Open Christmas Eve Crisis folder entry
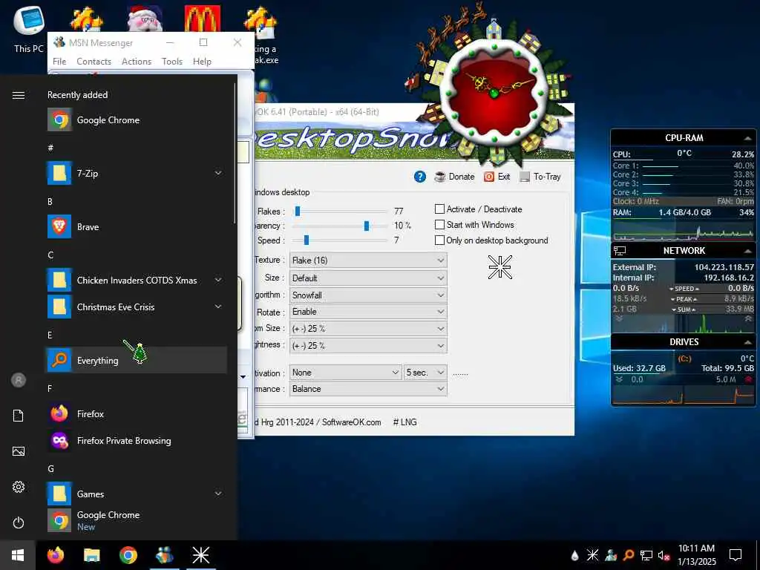The height and width of the screenshot is (570, 760). 137,307
